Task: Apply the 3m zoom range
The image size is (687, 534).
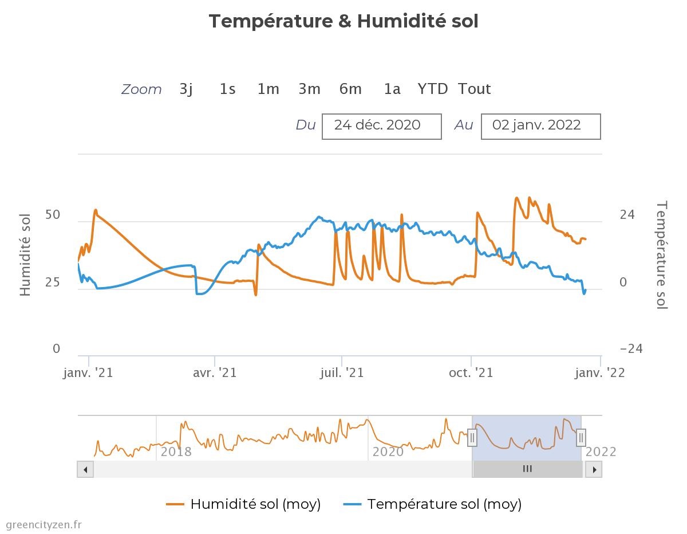Action: (x=309, y=89)
